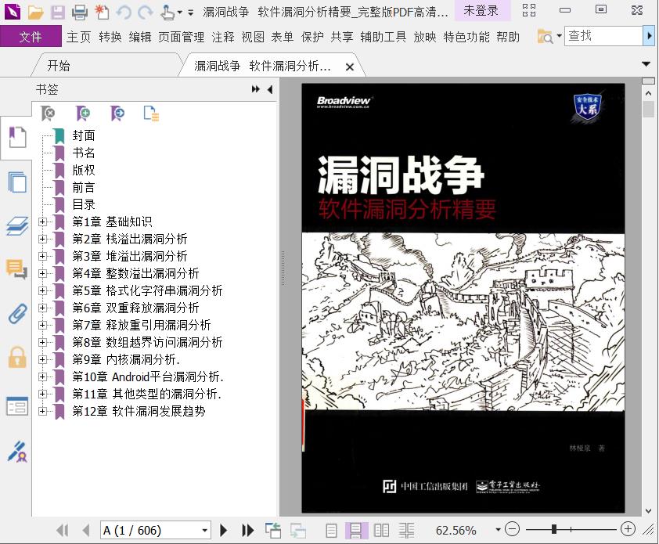
Task: Click the advanced search icon beside 查找
Action: tap(546, 37)
